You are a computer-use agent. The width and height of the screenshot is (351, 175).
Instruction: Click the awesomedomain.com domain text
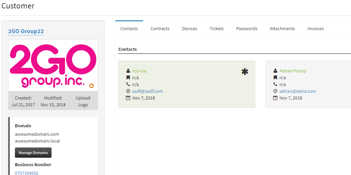pos(37,134)
